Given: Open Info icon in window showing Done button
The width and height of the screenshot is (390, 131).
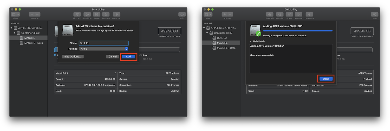Looking at the screenshot, I should click(374, 15).
